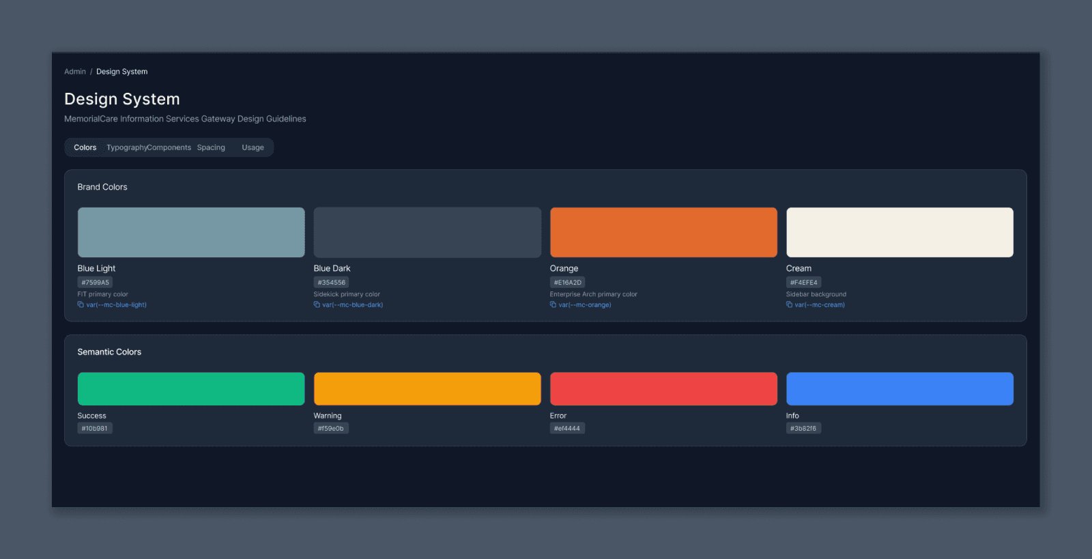Image resolution: width=1092 pixels, height=559 pixels.
Task: Choose the green Success swatch
Action: point(191,388)
